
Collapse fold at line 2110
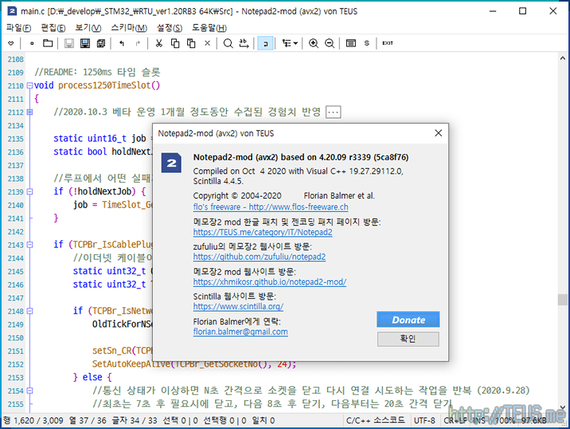point(29,86)
